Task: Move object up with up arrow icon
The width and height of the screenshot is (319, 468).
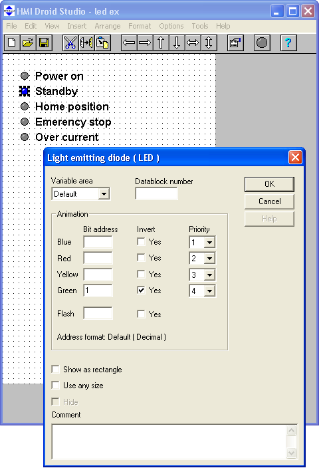Action: 161,43
